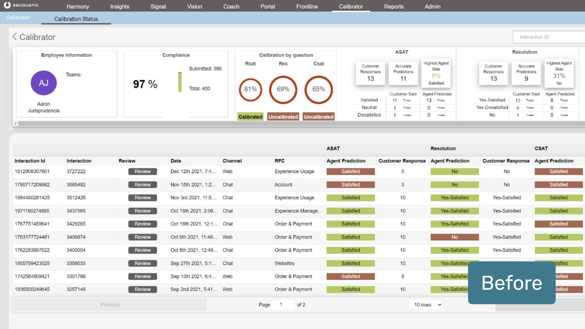Click Review for interaction 3727222
585x329 pixels.
tap(142, 172)
